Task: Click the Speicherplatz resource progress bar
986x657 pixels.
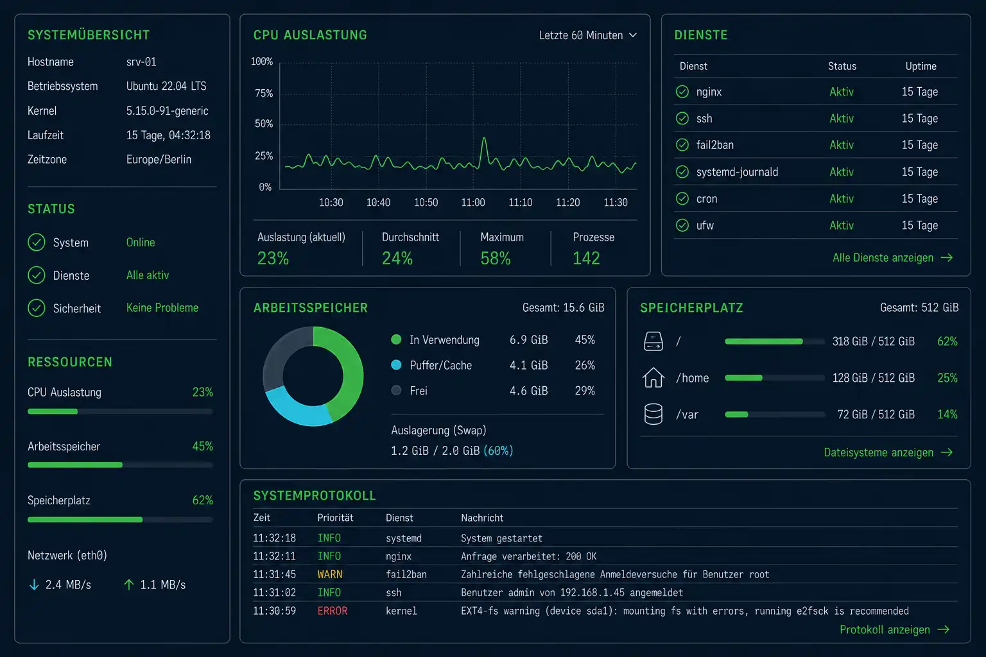Action: point(120,520)
